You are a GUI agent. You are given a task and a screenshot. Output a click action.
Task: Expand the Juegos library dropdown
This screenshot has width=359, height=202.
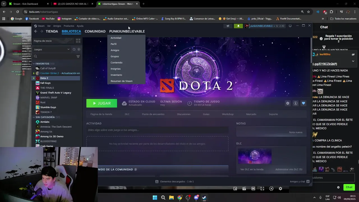[52, 49]
